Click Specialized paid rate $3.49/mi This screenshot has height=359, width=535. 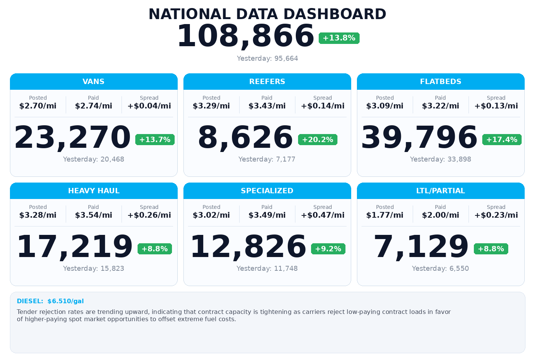point(267,215)
